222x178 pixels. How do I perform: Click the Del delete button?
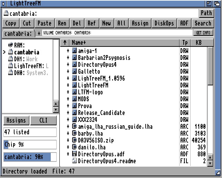[x=77, y=23]
